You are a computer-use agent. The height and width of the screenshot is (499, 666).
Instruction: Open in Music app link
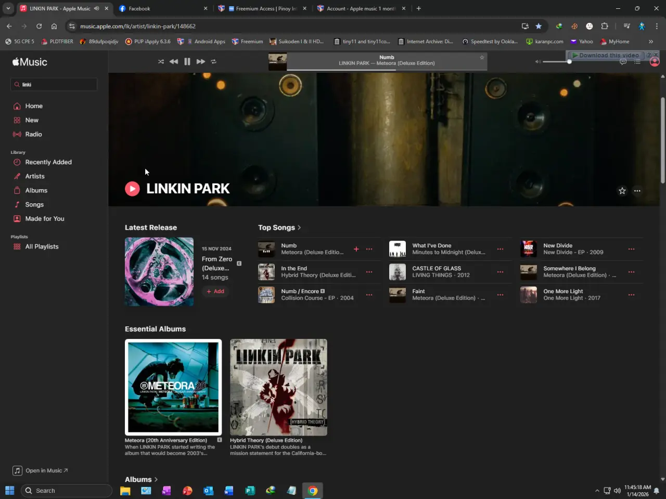pos(41,470)
